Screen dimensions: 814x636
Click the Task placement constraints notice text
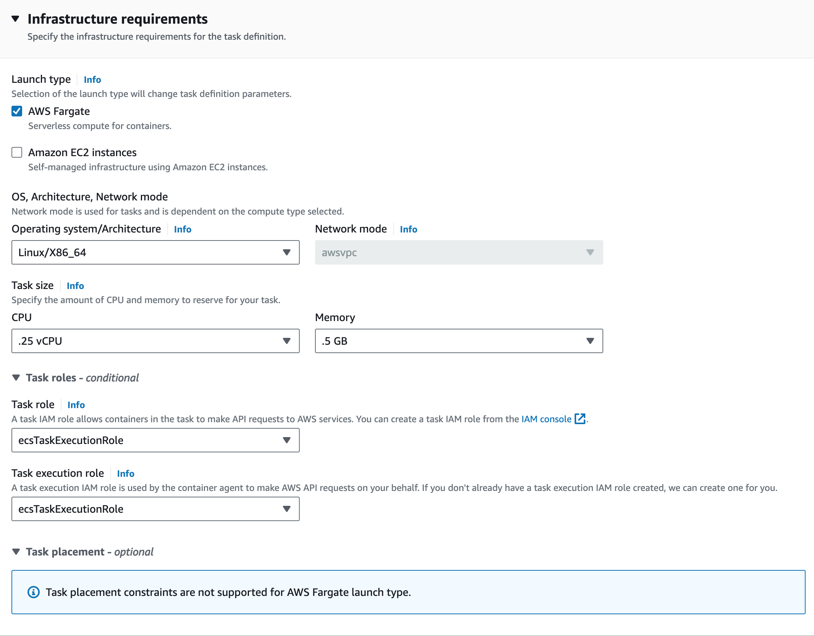tap(228, 592)
